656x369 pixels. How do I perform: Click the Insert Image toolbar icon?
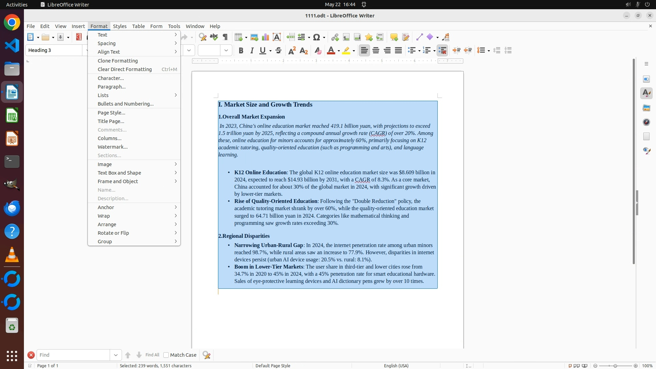pyautogui.click(x=254, y=37)
